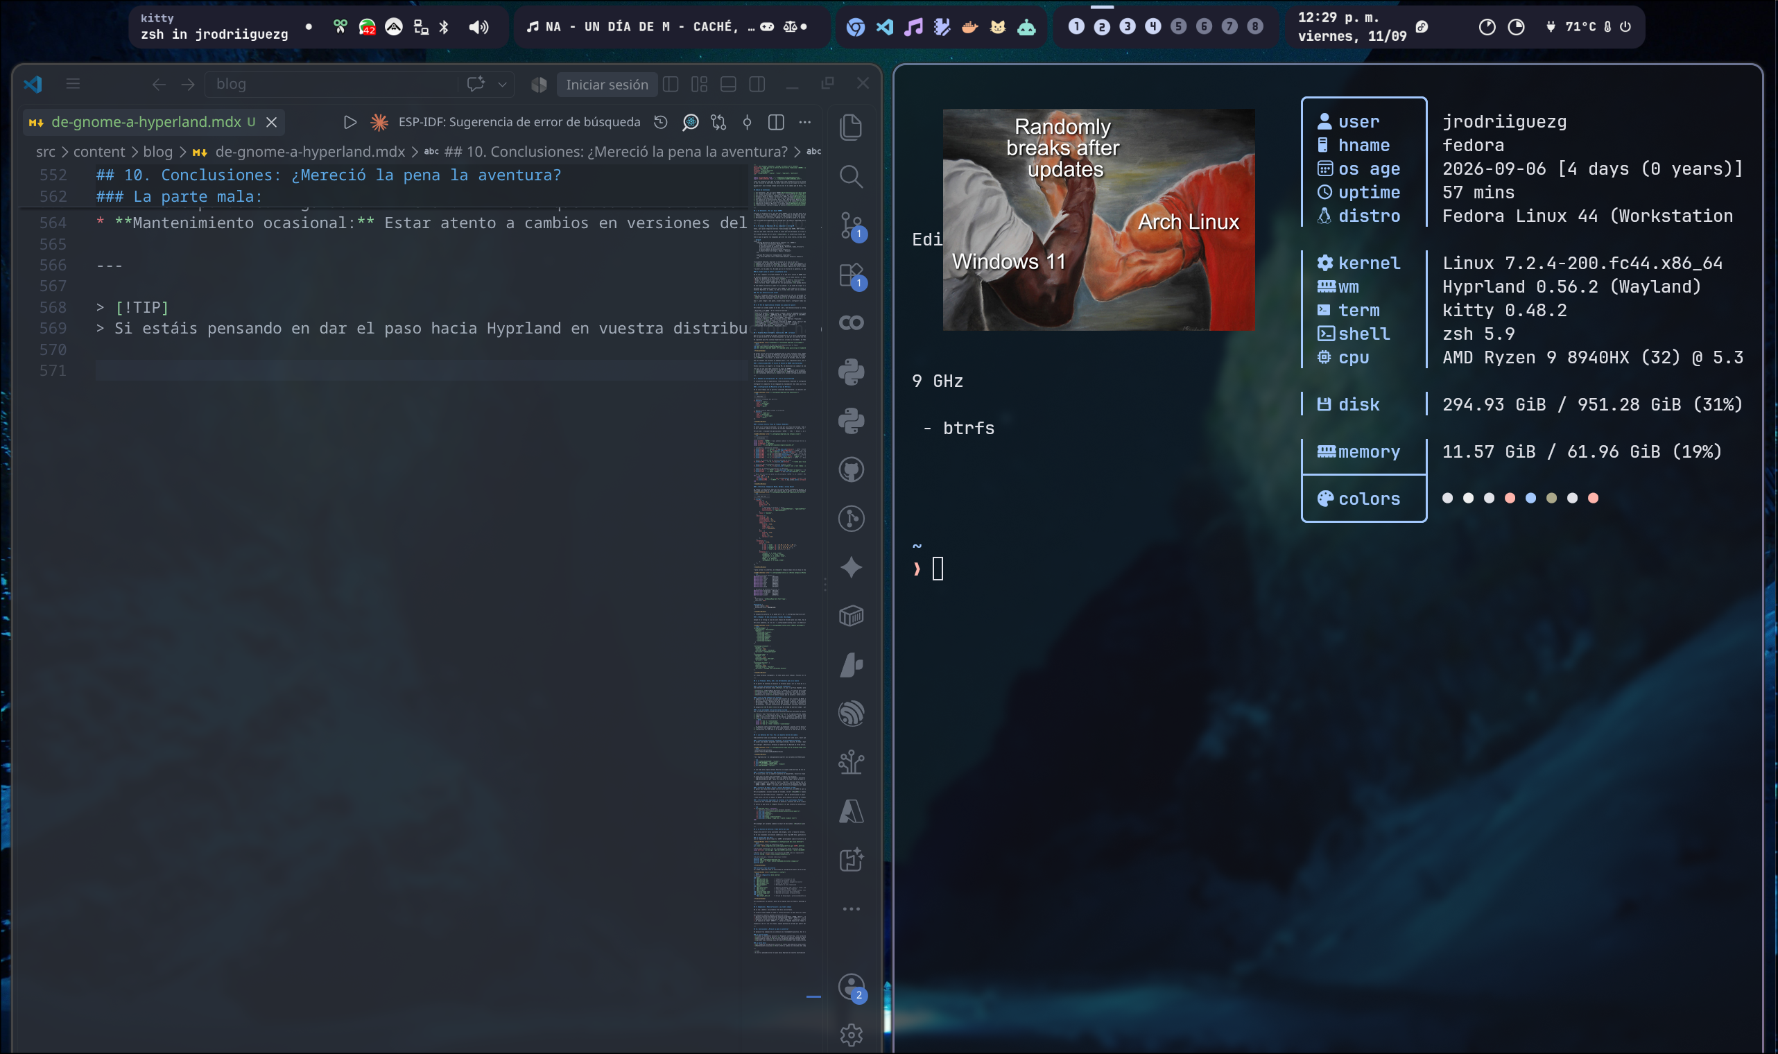Open the Copilot chat icon in title bar
Screen dimensions: 1778x1054
click(476, 84)
